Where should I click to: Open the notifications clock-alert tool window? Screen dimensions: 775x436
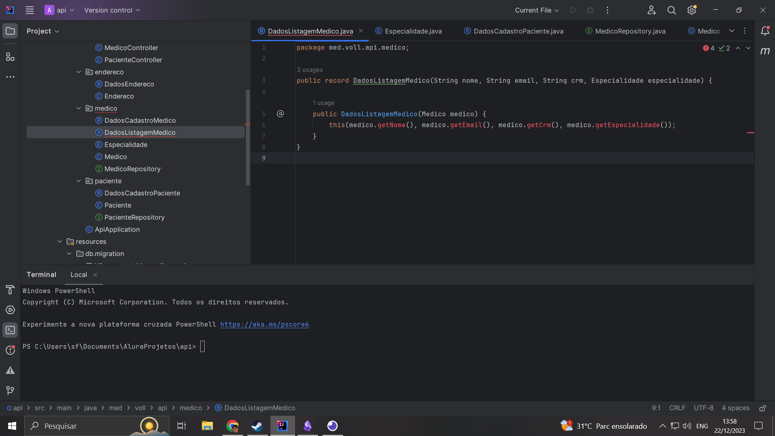(10, 350)
